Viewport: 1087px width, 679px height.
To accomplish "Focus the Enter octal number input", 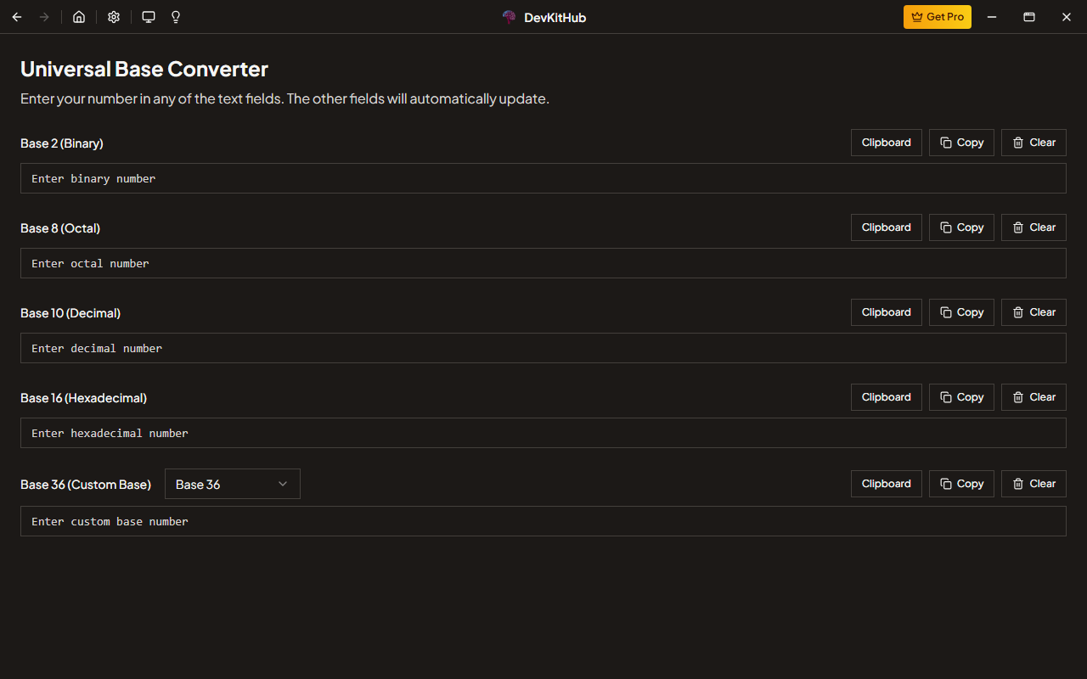I will [543, 263].
